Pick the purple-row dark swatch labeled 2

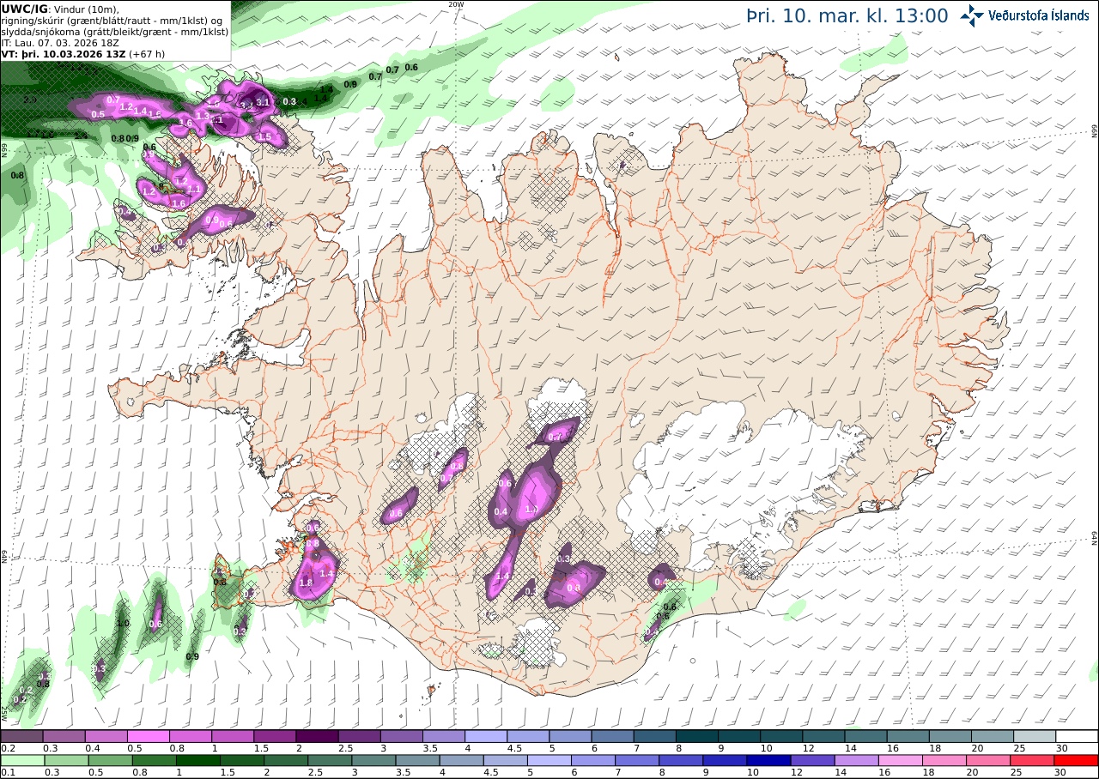(317, 736)
